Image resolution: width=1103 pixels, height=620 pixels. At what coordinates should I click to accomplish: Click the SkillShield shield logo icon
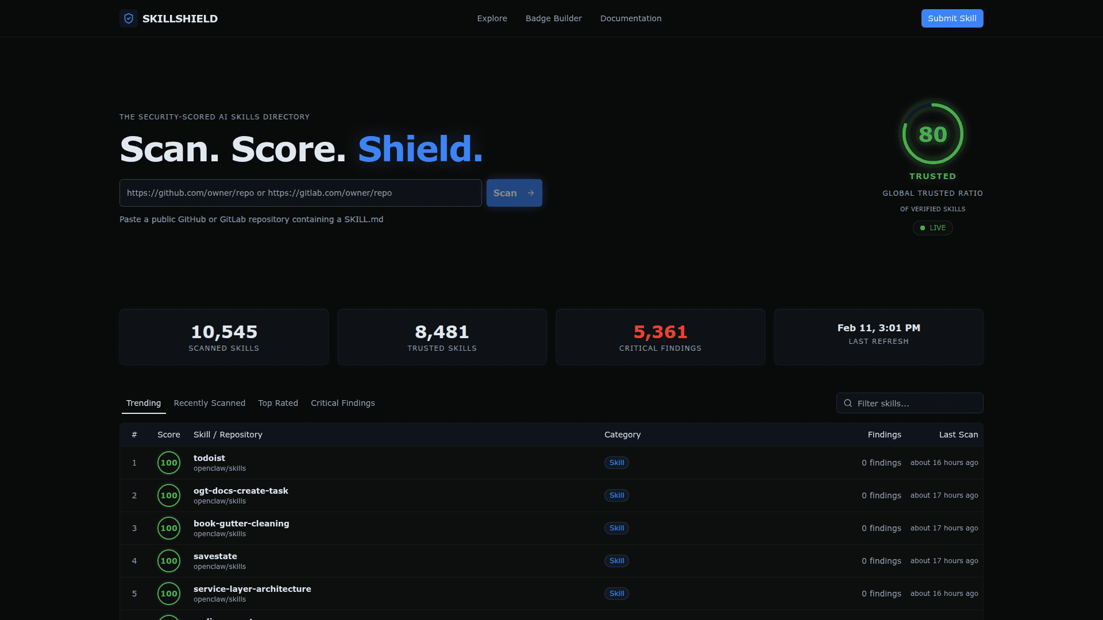[128, 18]
